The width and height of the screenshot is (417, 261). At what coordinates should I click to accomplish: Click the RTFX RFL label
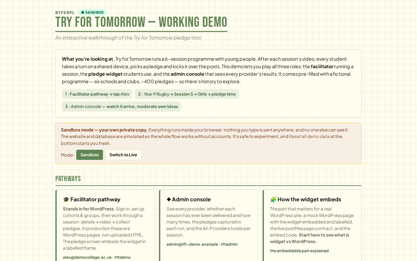65,13
